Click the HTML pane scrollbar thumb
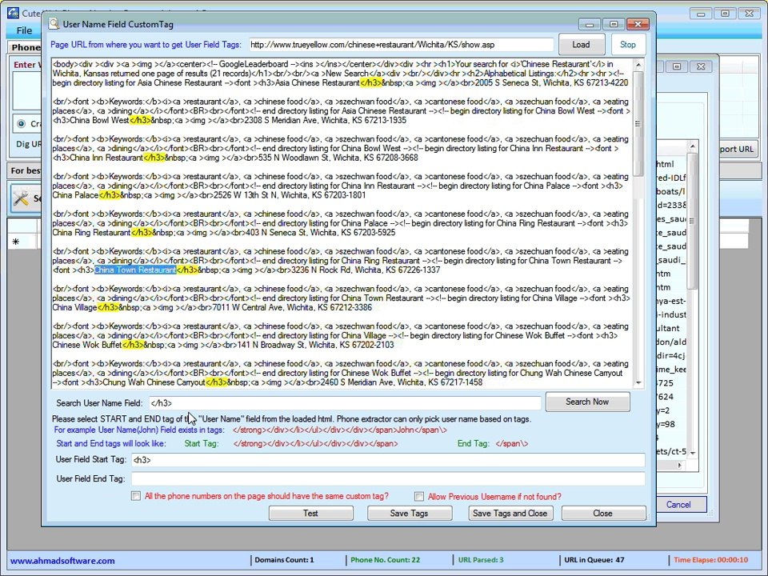Screen dimensions: 768x576 [x=638, y=123]
